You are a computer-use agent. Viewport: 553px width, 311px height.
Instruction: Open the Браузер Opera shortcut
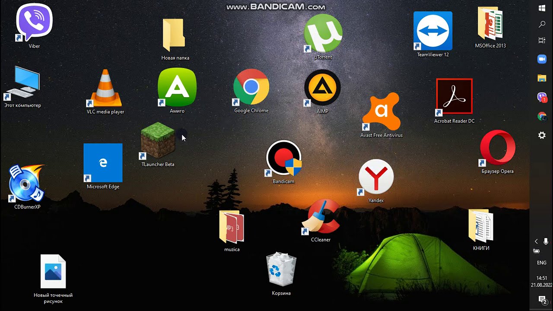coord(498,148)
